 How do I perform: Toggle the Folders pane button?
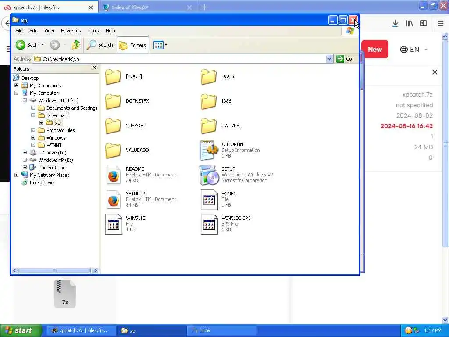[x=132, y=45]
